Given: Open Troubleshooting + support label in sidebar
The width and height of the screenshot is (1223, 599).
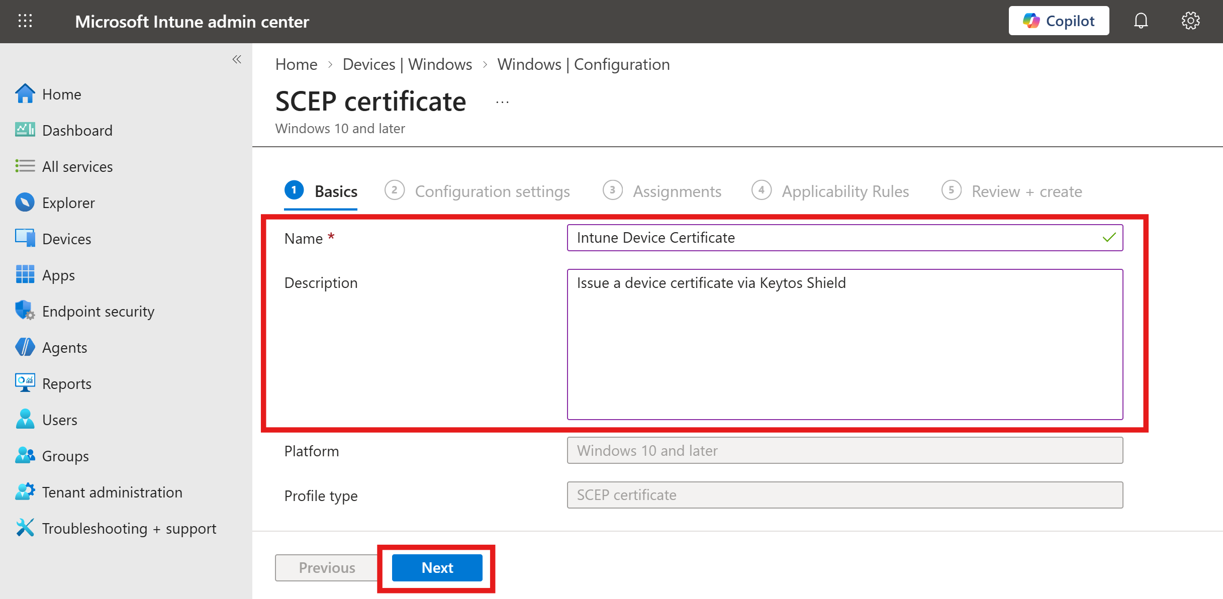Looking at the screenshot, I should [129, 529].
